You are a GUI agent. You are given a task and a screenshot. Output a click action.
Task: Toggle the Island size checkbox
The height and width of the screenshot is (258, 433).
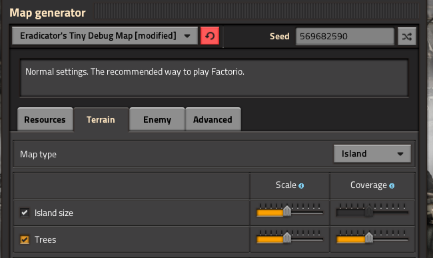pos(25,213)
